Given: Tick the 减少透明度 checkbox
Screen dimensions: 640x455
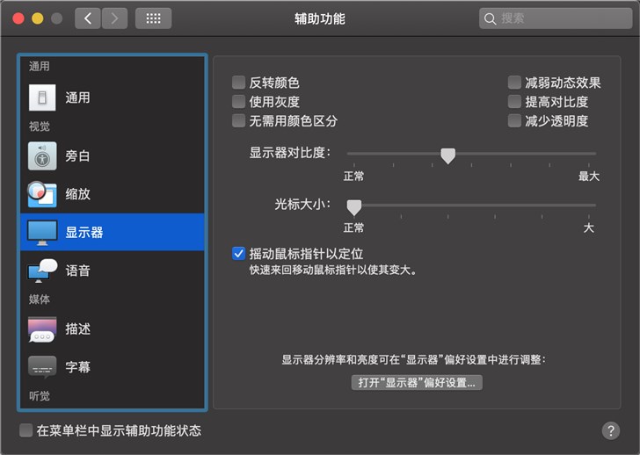Looking at the screenshot, I should click(x=514, y=120).
